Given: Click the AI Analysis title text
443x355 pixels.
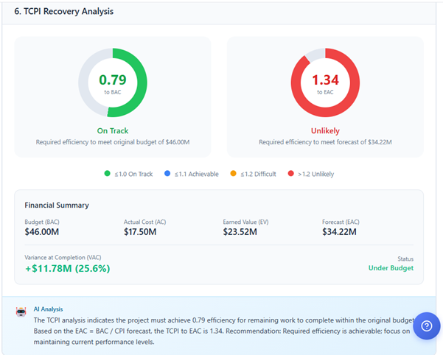Looking at the screenshot, I should tap(50, 310).
